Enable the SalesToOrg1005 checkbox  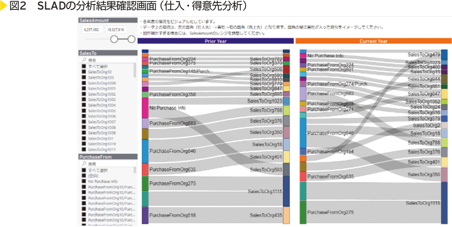(x=84, y=111)
